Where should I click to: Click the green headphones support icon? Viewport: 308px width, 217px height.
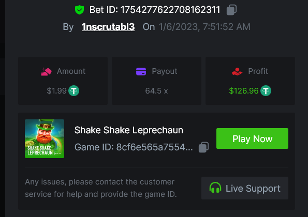coord(215,188)
